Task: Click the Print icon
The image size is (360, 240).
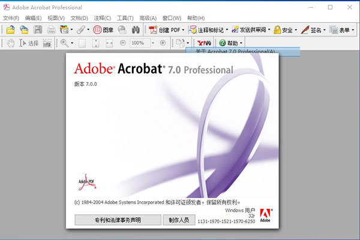Action: tap(51, 29)
